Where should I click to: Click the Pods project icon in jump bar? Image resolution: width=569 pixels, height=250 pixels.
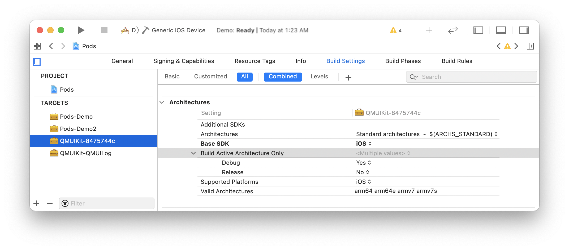(76, 46)
